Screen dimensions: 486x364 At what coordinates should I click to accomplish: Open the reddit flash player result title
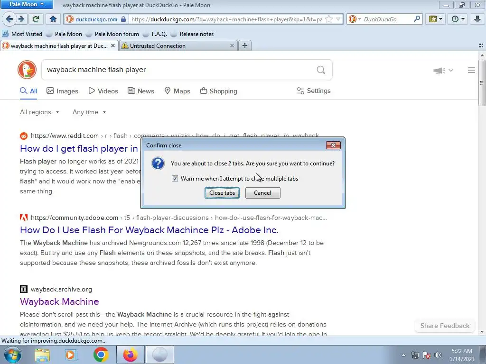pyautogui.click(x=79, y=148)
